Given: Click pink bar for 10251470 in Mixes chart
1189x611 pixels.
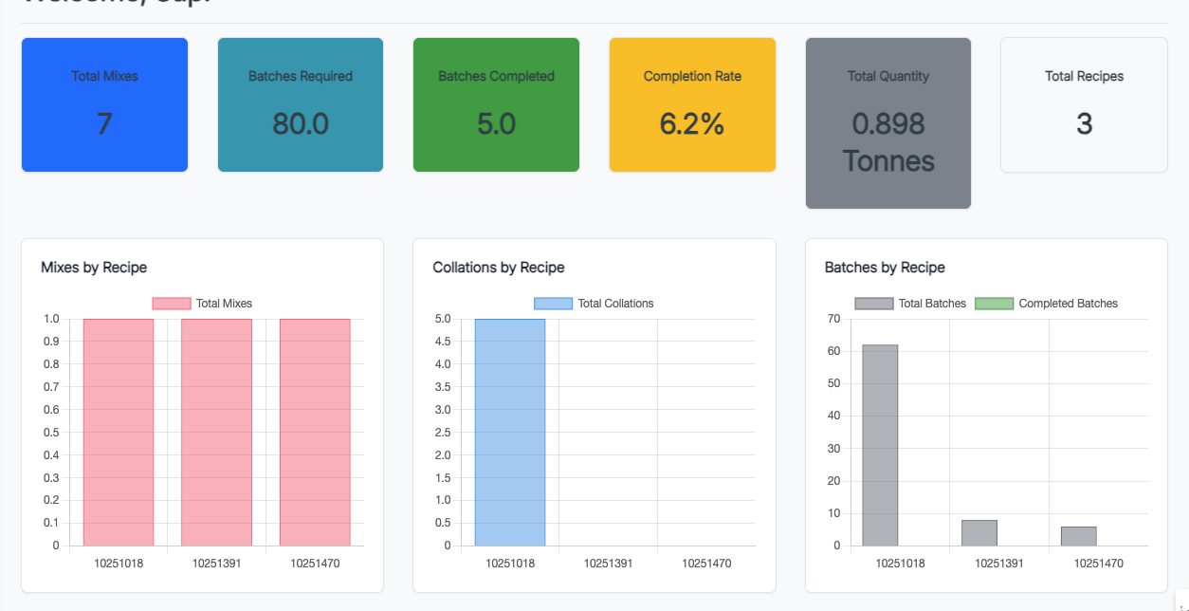Looking at the screenshot, I should click(315, 433).
